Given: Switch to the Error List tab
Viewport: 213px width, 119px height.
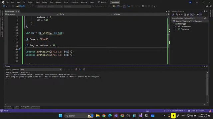Looking at the screenshot, I should (x=8, y=107).
